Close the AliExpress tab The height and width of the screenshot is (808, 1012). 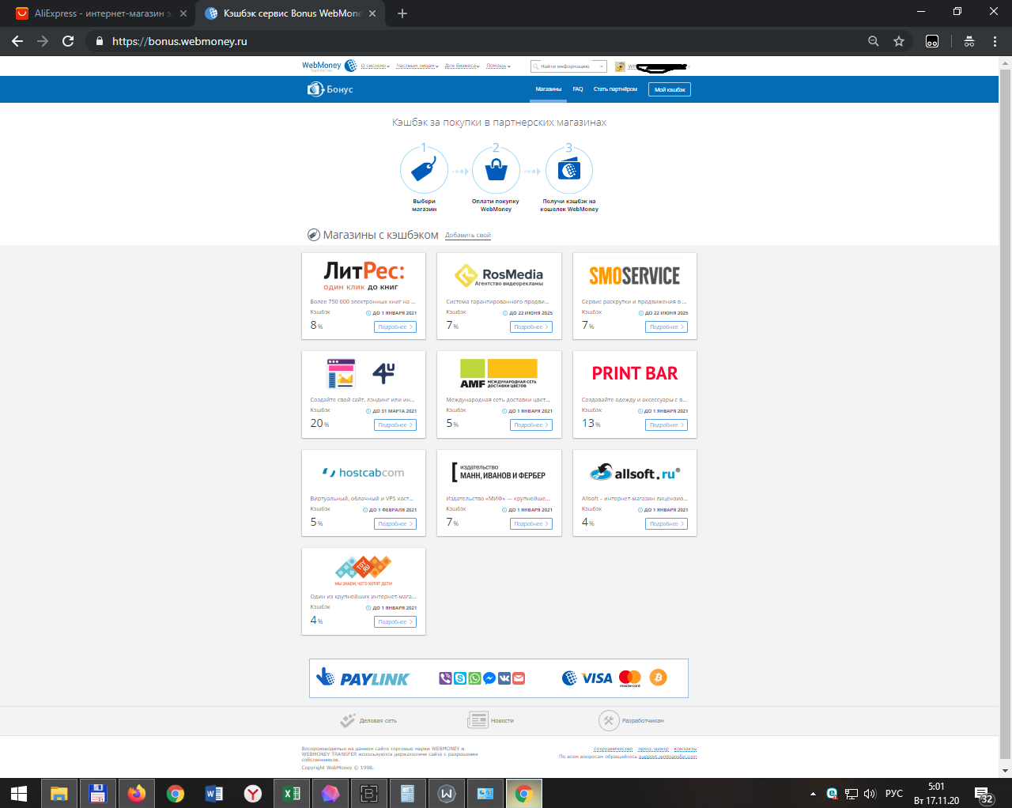(183, 13)
